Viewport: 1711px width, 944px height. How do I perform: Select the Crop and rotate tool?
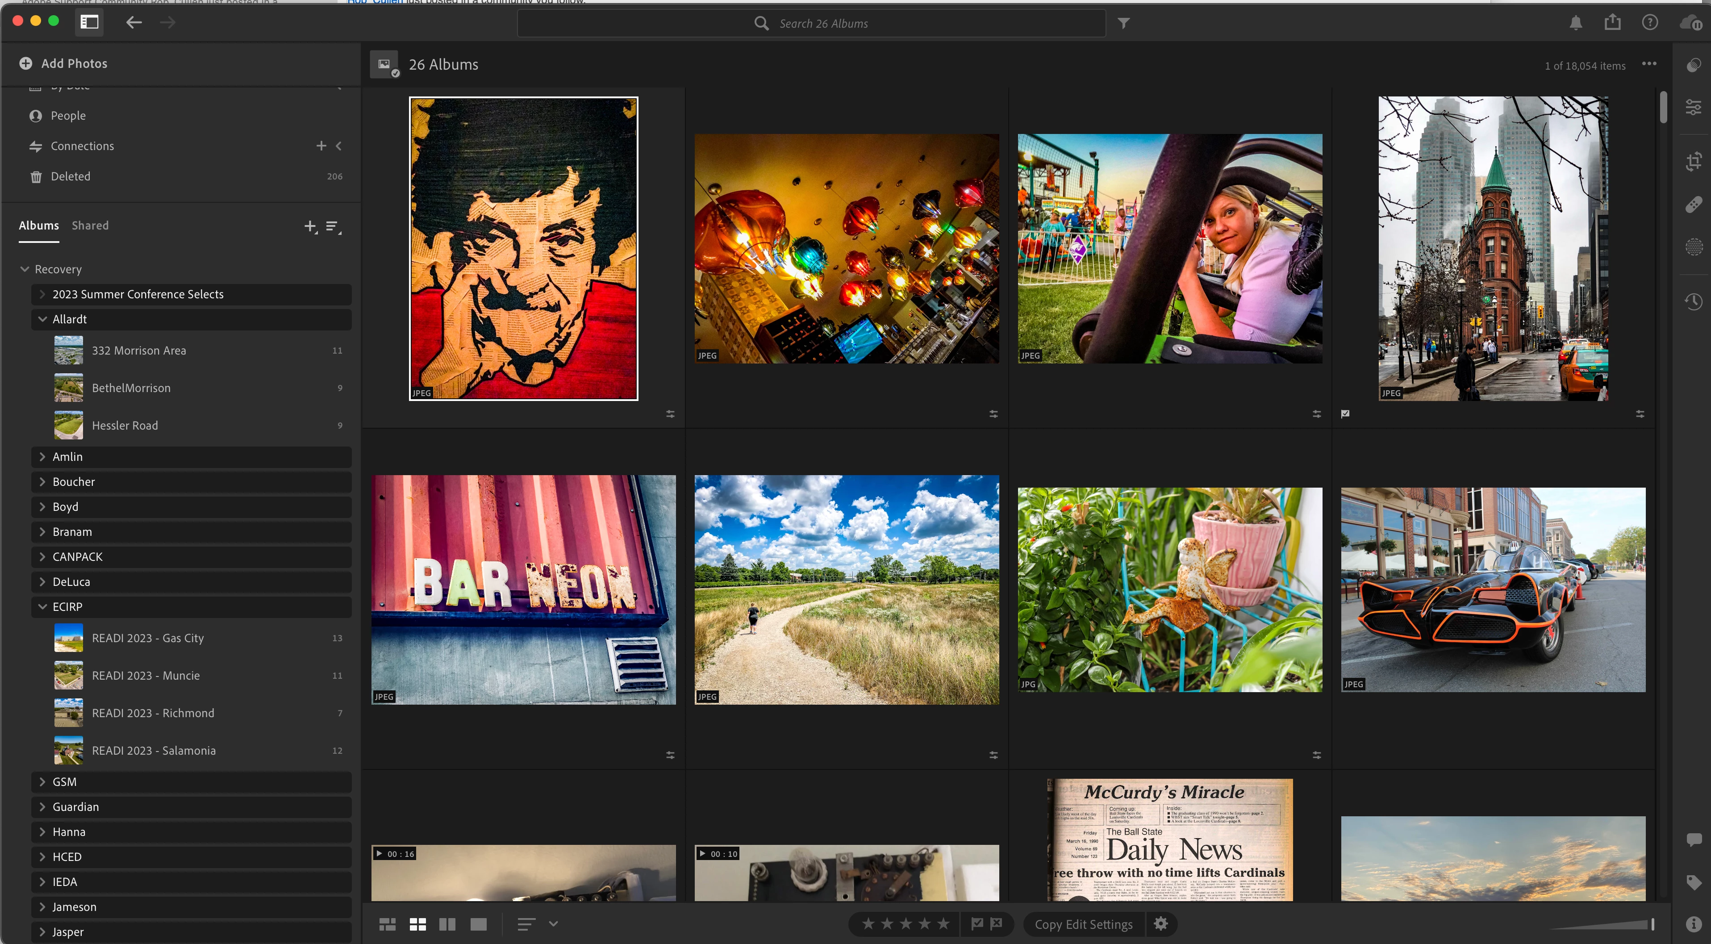pos(1693,161)
